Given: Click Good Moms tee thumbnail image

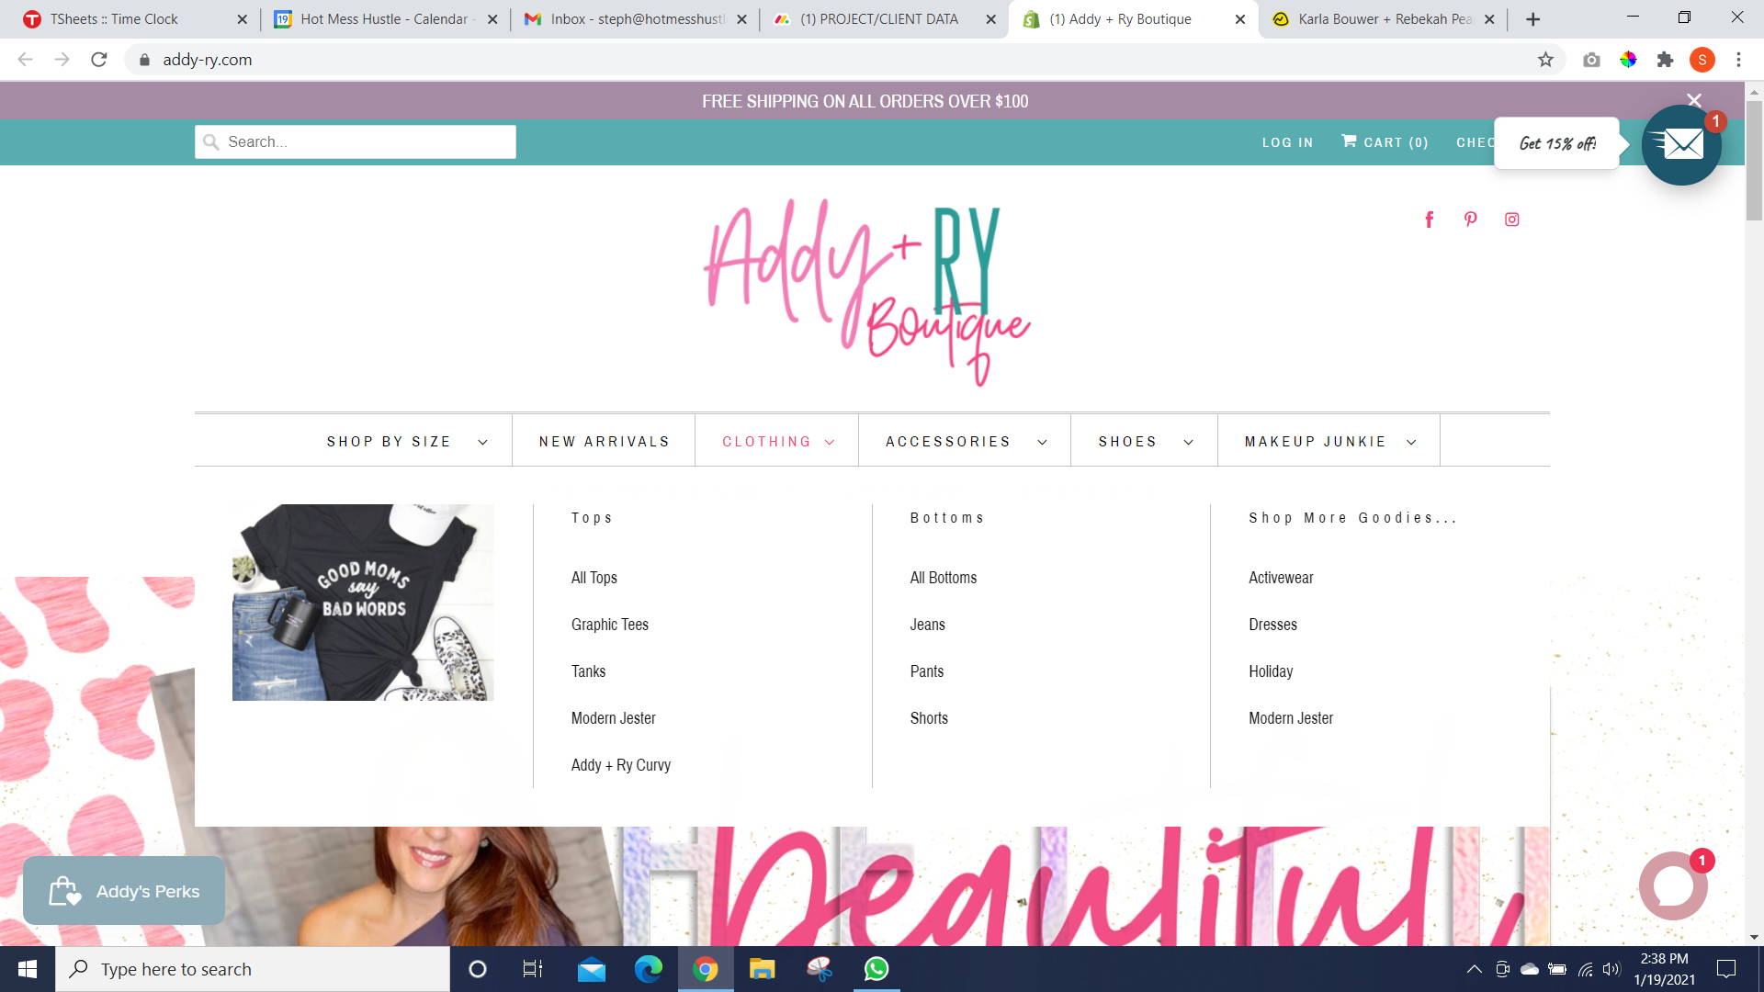Looking at the screenshot, I should coord(363,603).
